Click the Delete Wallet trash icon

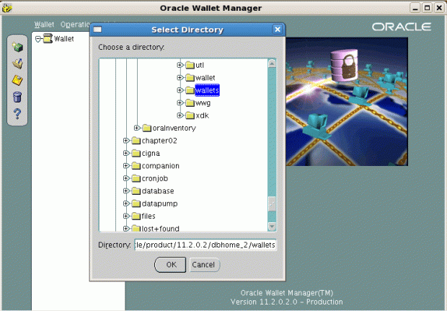click(x=18, y=97)
